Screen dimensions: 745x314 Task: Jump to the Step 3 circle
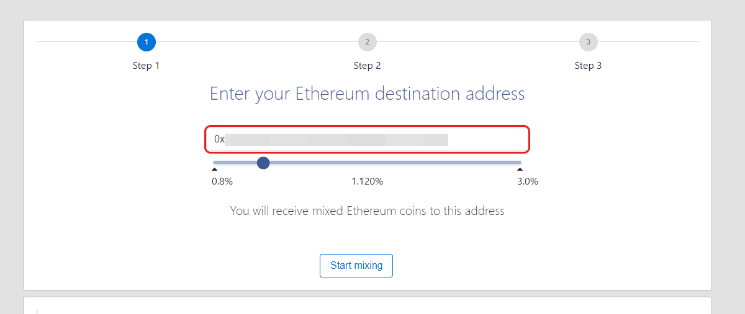tap(588, 42)
